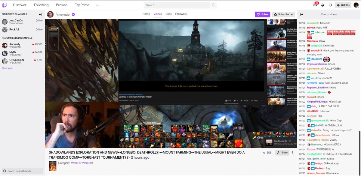This screenshot has height=176, width=361.
Task: Open Prime loot crown with 32 badge
Action: pos(315,5)
